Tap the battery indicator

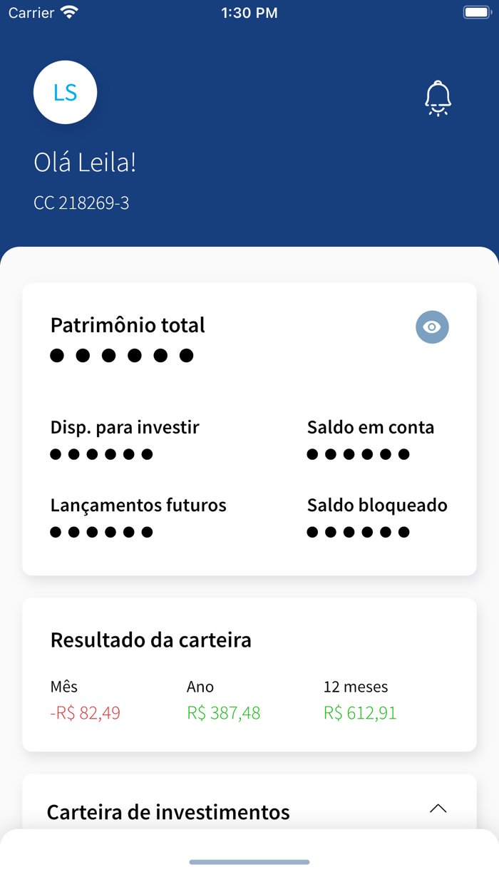click(x=476, y=11)
